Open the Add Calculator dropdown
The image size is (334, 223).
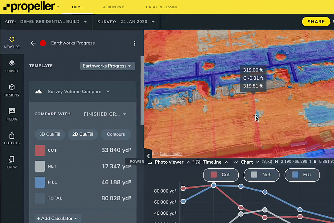tap(58, 218)
